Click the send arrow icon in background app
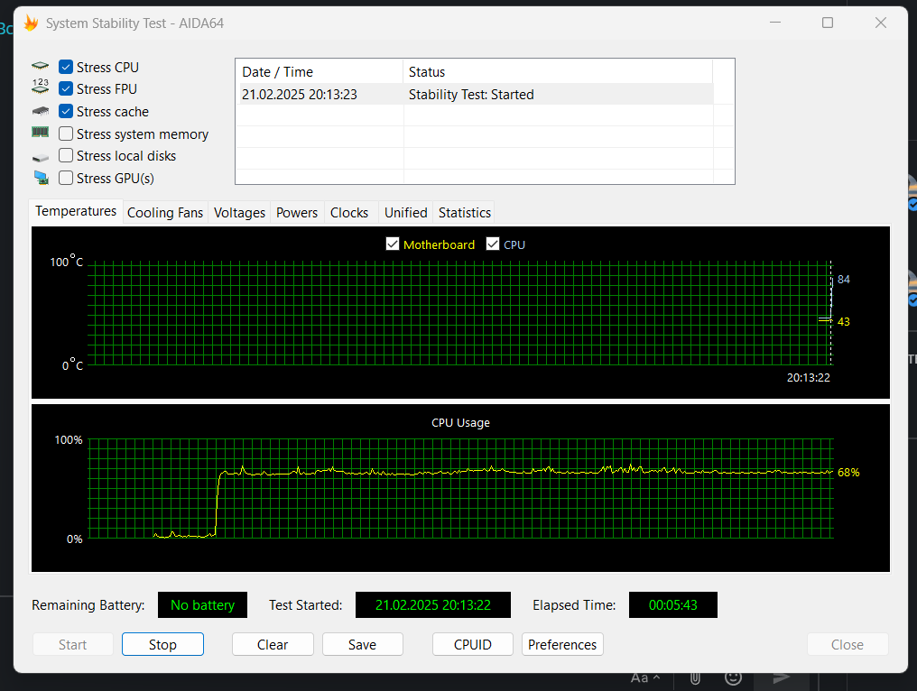Screen dimensions: 917x691 pyautogui.click(x=782, y=678)
